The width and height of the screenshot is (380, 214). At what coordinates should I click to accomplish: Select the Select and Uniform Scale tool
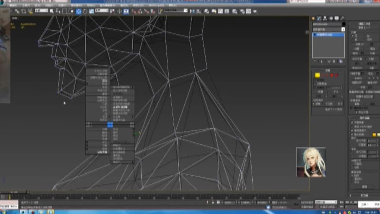92,11
